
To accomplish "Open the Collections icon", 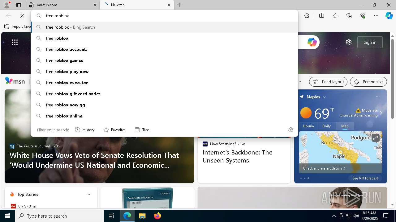I will [x=349, y=16].
